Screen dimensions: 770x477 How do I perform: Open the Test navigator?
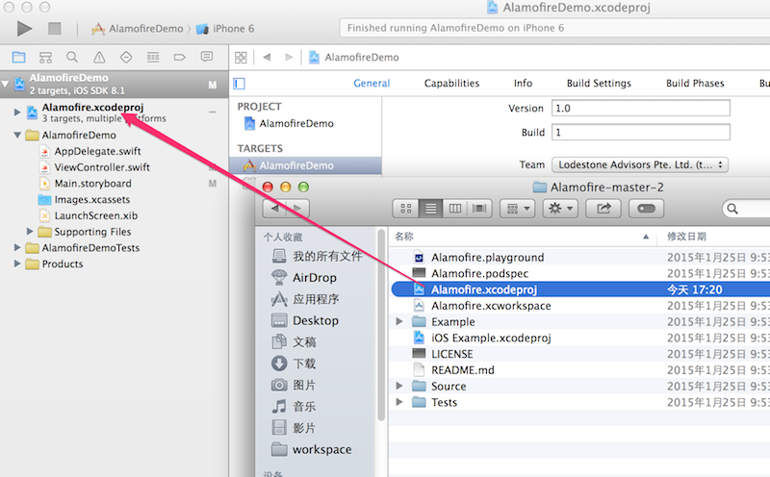[126, 58]
